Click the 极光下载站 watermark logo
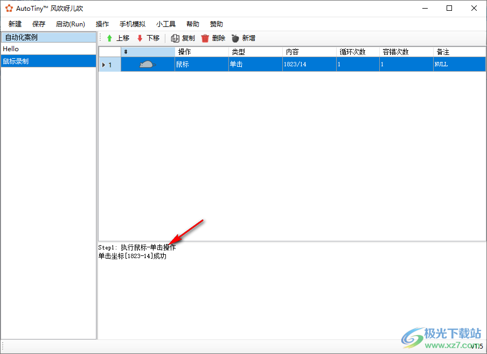 [x=415, y=337]
